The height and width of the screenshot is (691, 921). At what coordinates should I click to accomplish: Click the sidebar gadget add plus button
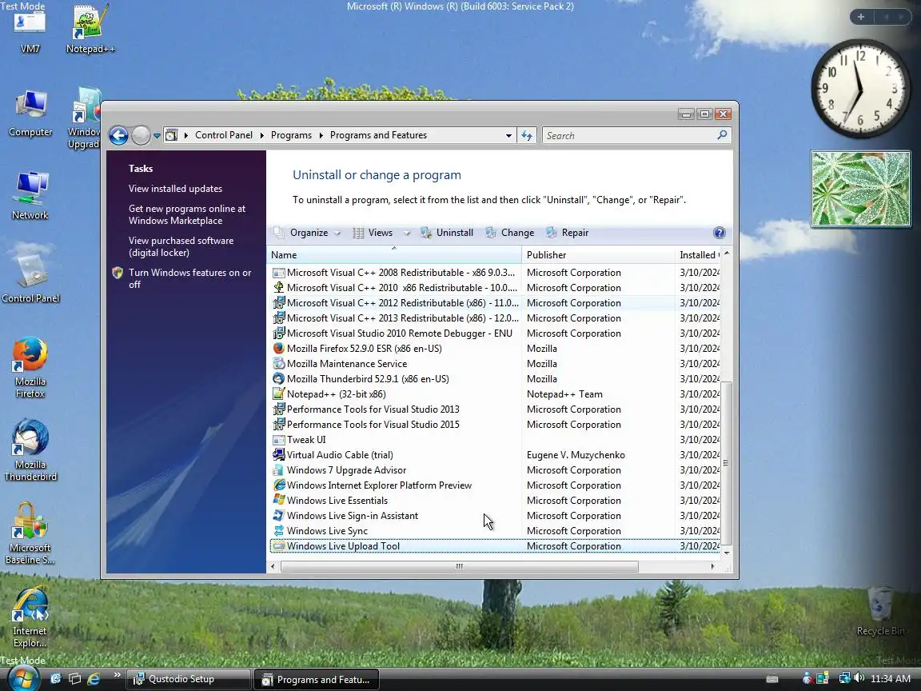pos(860,17)
